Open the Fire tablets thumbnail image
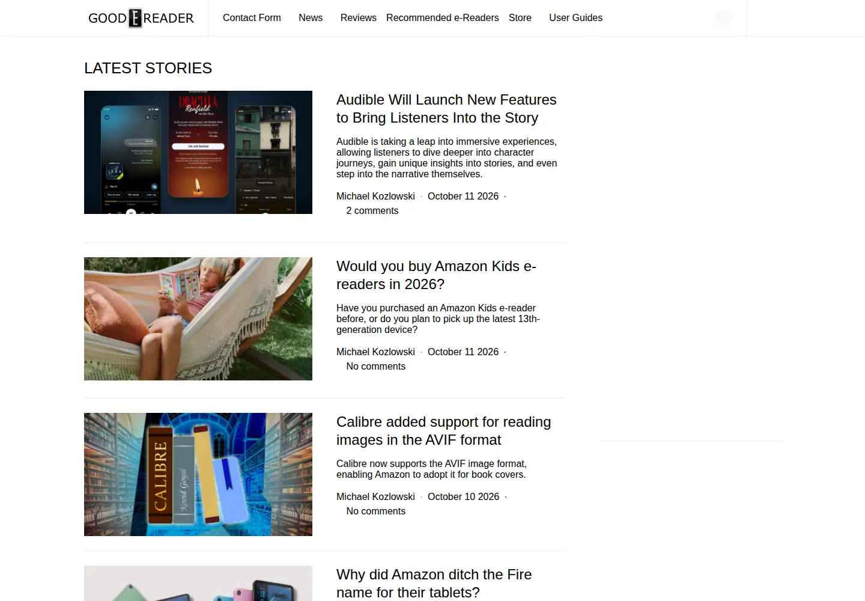This screenshot has width=865, height=601. point(198,583)
